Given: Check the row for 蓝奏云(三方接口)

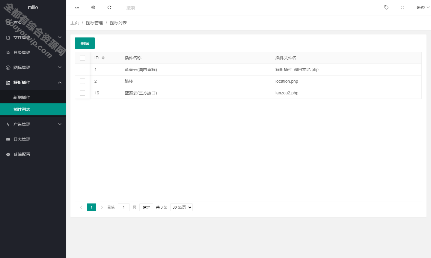Looking at the screenshot, I should [82, 93].
